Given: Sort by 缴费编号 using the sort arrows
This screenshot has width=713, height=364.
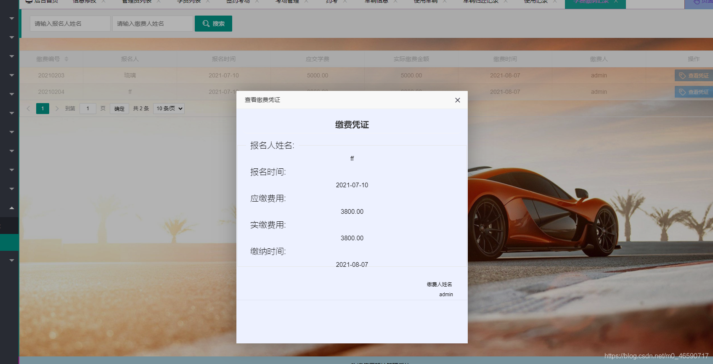Looking at the screenshot, I should coord(66,59).
